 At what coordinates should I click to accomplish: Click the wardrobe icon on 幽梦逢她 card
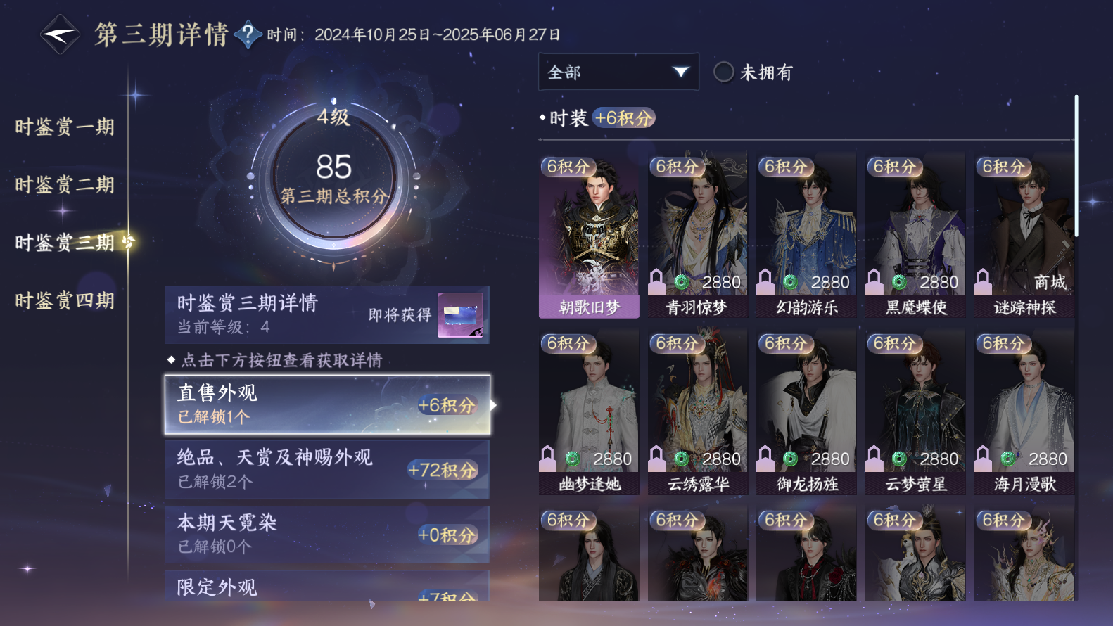(547, 459)
